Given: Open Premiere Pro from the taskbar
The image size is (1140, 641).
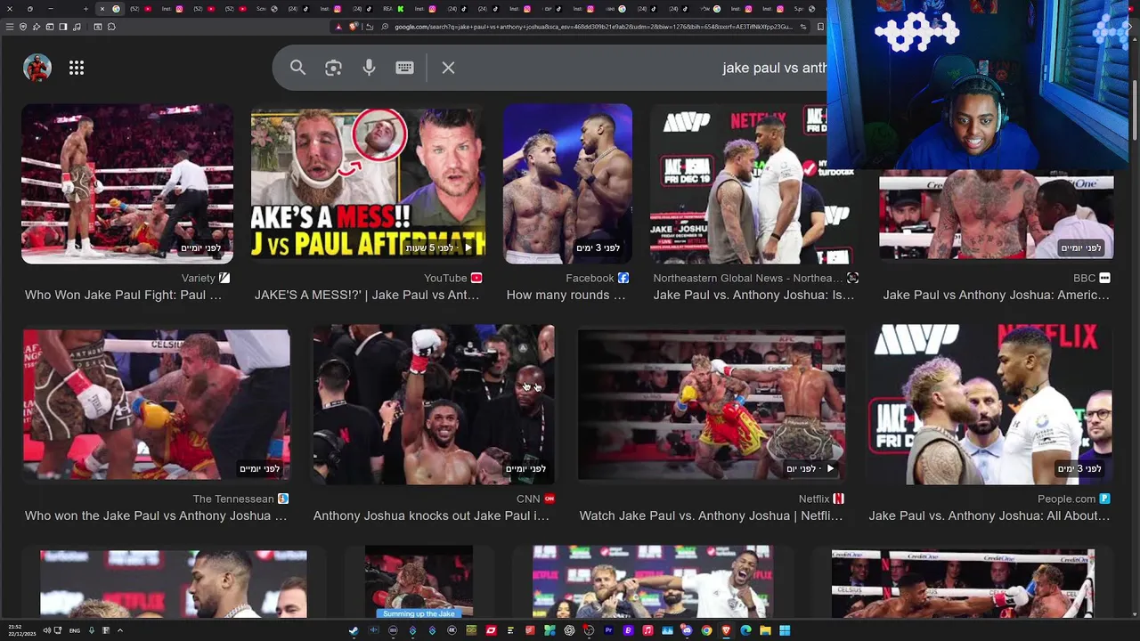Looking at the screenshot, I should tap(608, 630).
